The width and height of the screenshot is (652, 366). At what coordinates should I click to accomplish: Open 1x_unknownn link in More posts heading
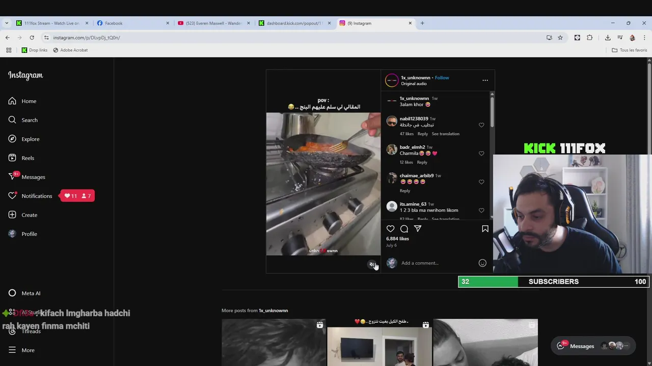pos(273,311)
